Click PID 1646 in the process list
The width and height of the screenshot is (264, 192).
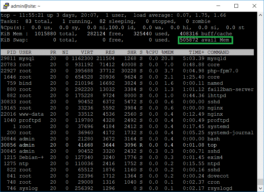(x=10, y=77)
